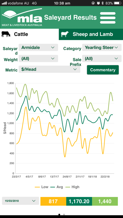123x218 pixels.
Task: Open the Commentary button
Action: coord(103,70)
